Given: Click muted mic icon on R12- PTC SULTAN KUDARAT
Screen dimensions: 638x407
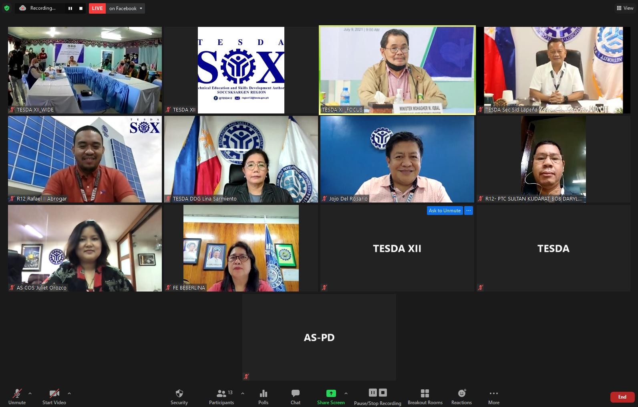Looking at the screenshot, I should 481,198.
